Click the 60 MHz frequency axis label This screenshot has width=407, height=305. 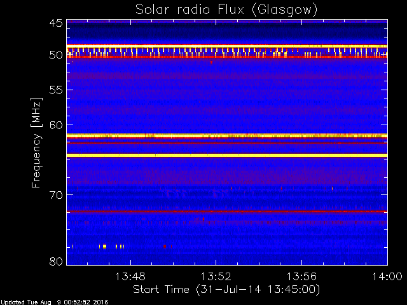pyautogui.click(x=56, y=125)
